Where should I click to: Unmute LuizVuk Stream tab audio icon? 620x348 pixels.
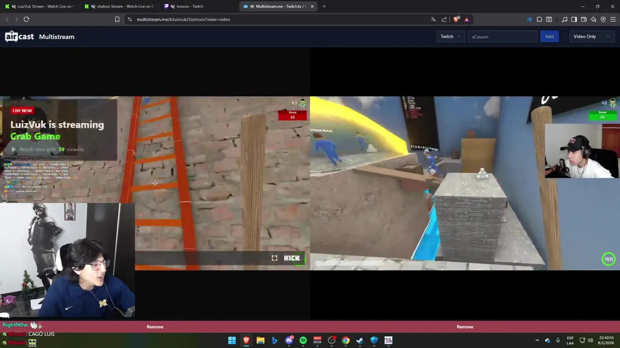point(13,6)
